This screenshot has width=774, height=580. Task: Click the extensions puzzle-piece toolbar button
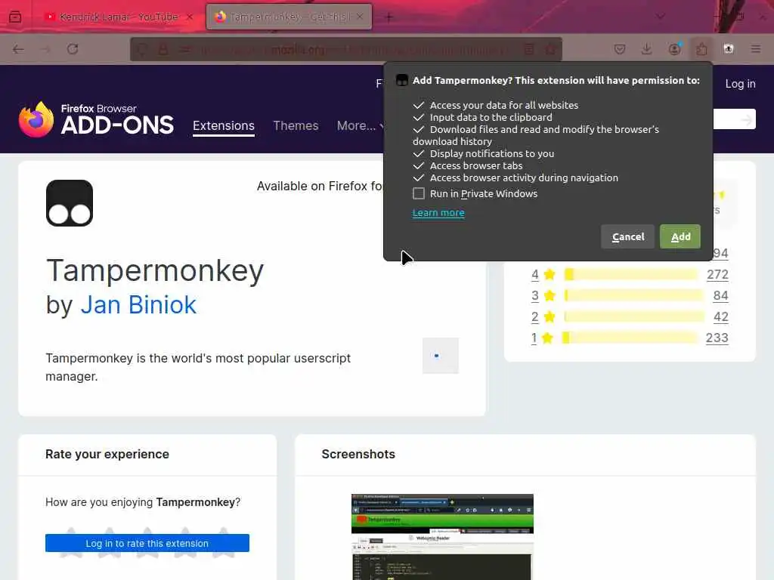[701, 49]
